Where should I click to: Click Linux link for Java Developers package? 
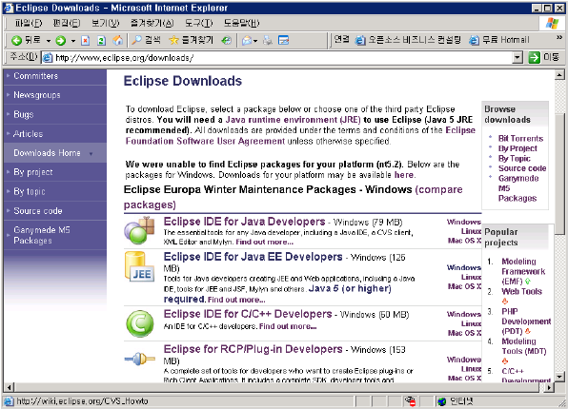point(471,231)
